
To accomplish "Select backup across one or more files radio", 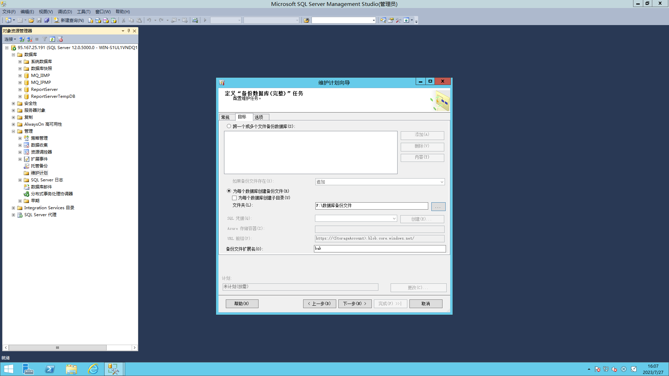I will coord(229,126).
